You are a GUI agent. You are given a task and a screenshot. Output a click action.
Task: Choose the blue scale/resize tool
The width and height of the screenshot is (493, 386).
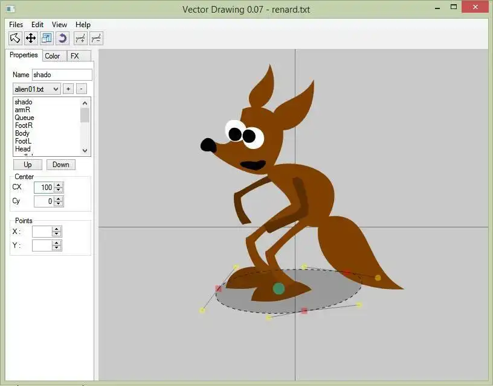pyautogui.click(x=47, y=38)
